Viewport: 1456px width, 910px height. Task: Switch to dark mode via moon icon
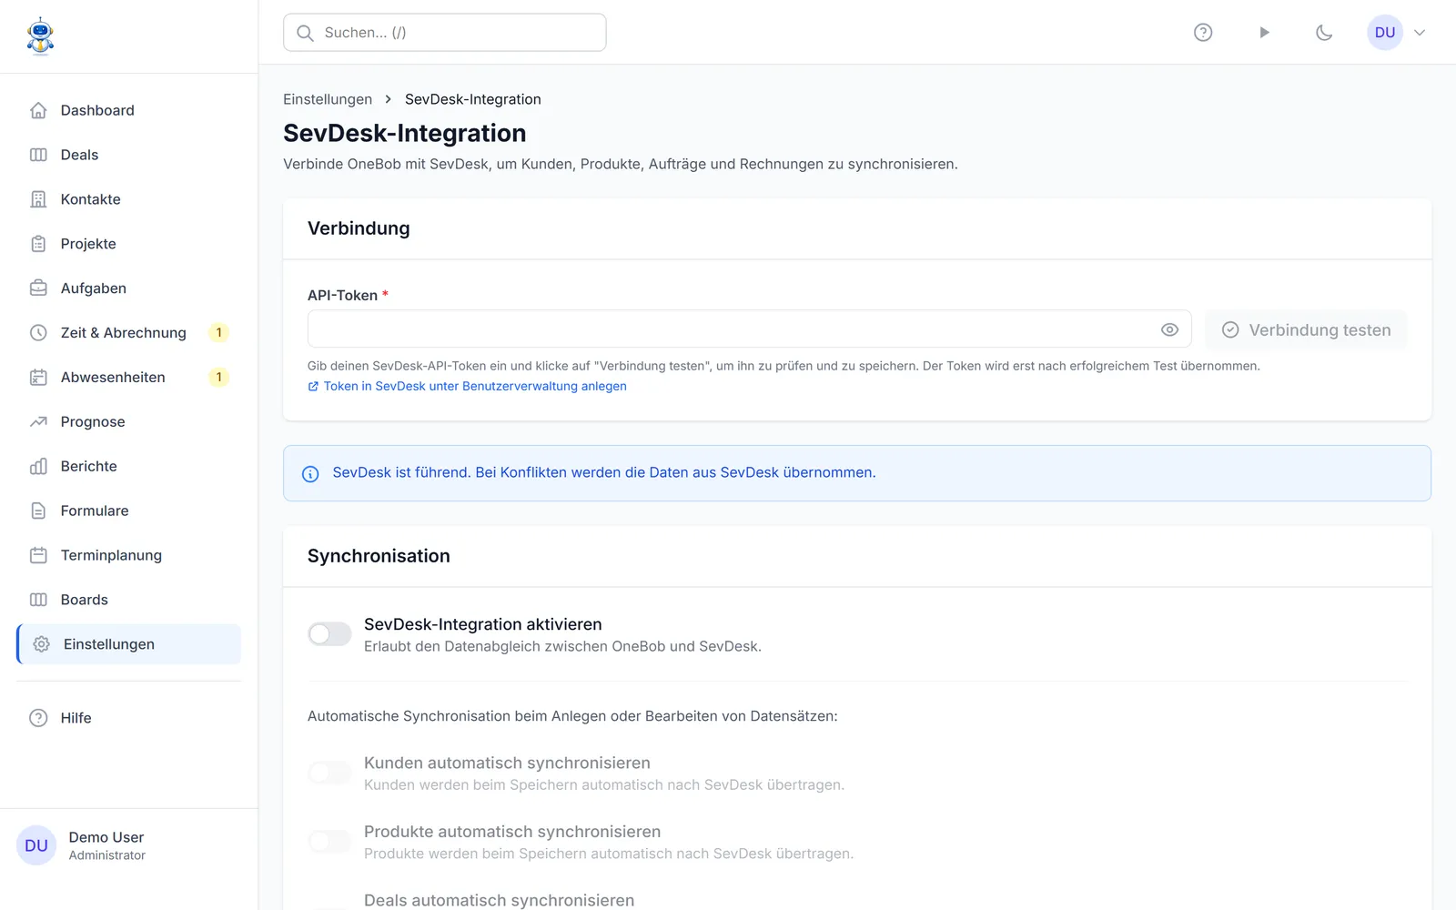1324,33
